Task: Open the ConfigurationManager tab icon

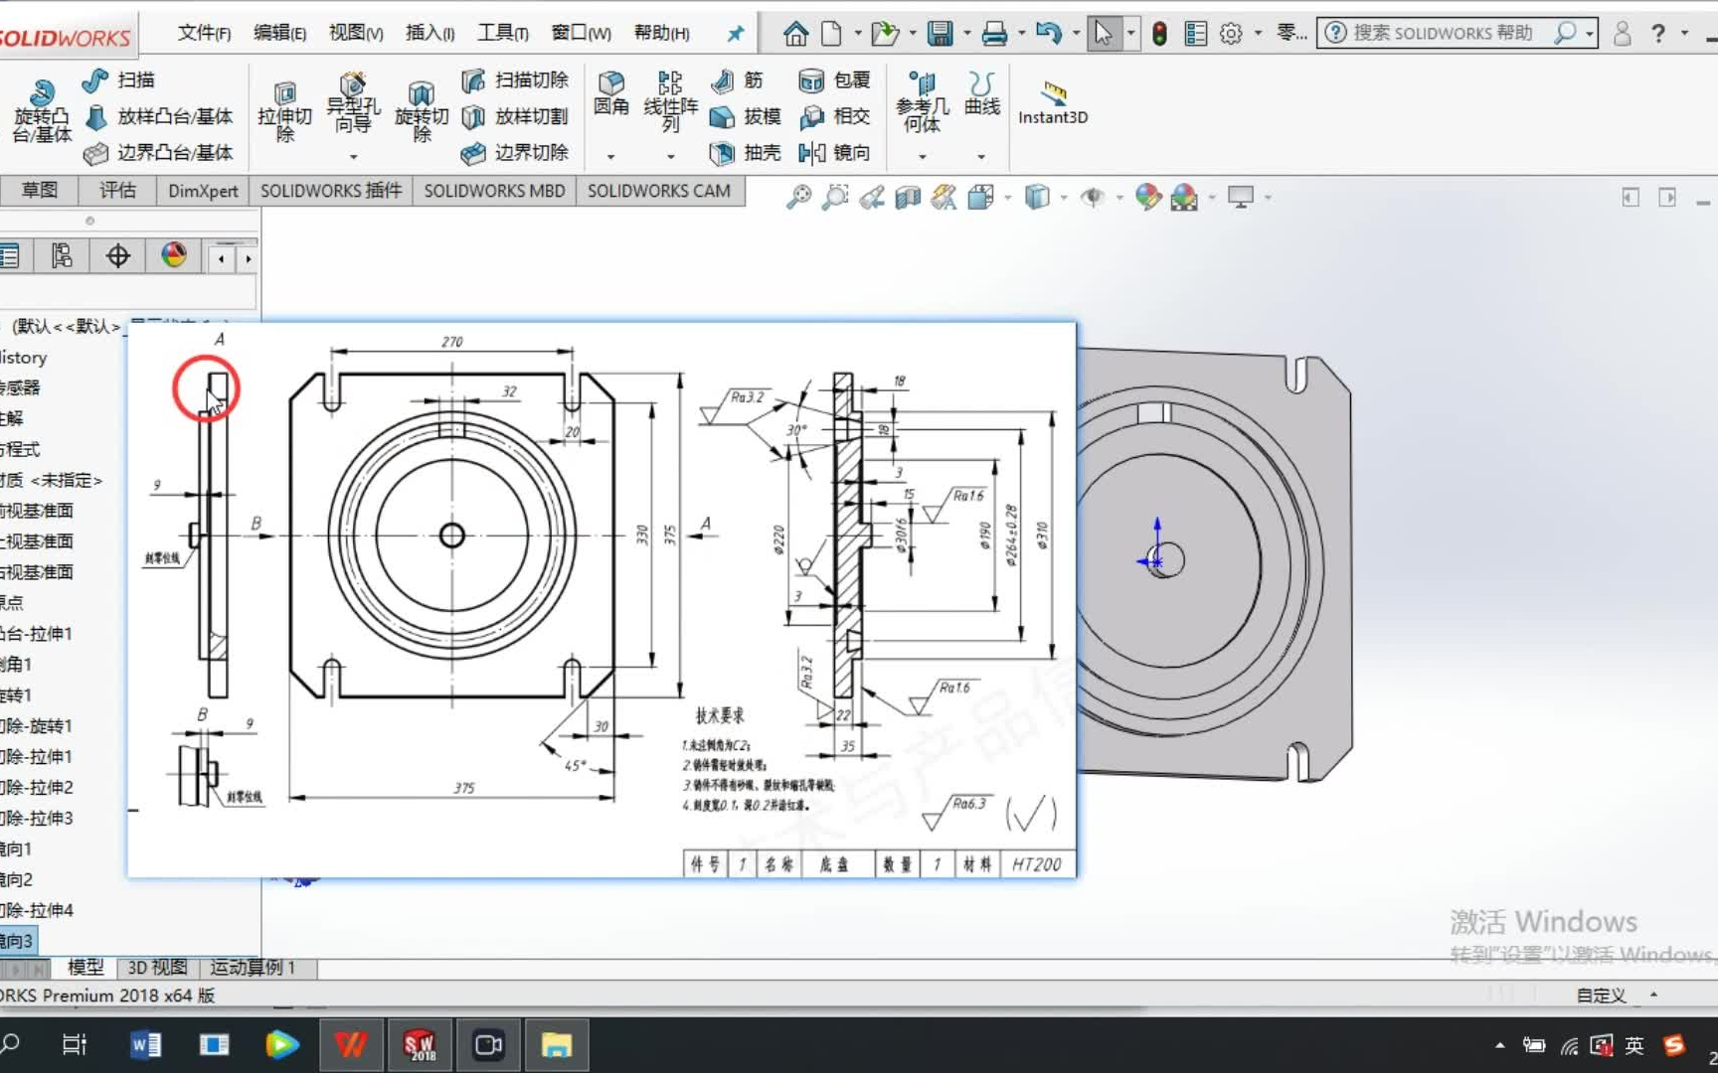Action: 62,256
